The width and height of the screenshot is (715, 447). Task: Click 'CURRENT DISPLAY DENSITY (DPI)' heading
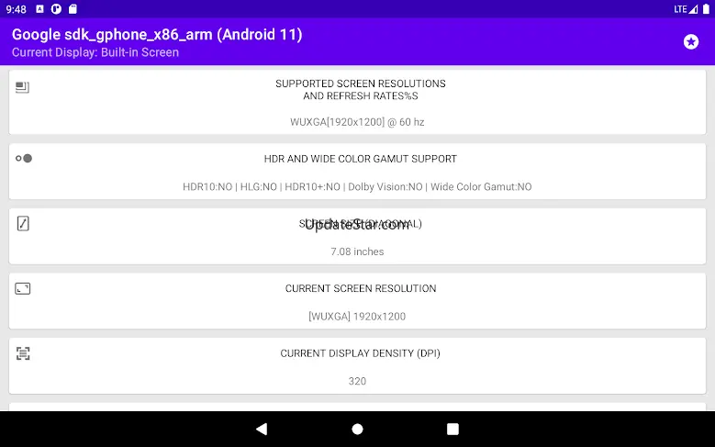360,353
